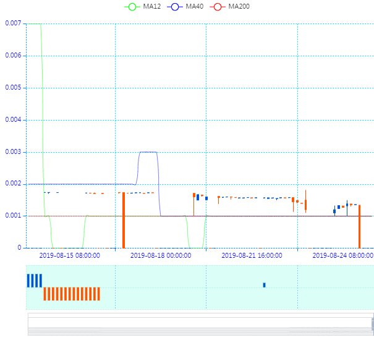The image size is (374, 340).
Task: Click the 2019-08-21 16:00:00 axis label
Action: tap(252, 255)
